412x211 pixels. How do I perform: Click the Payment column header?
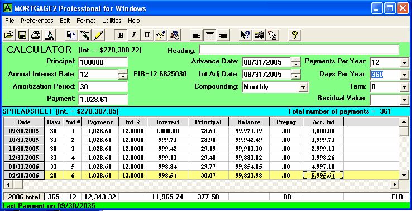100,122
